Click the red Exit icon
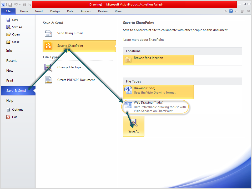This screenshot has width=252, height=189. point(8,117)
